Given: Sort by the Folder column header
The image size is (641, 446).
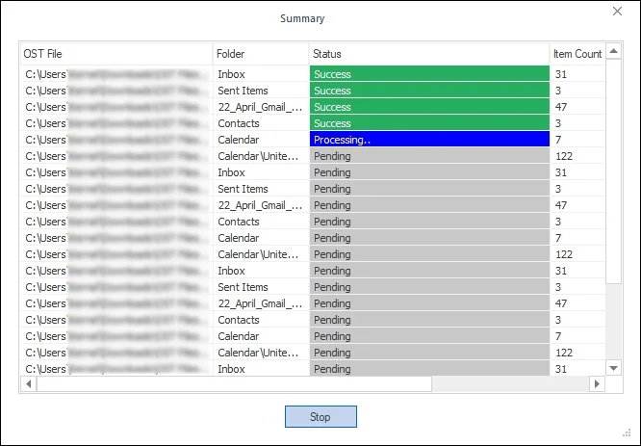Looking at the screenshot, I should pyautogui.click(x=261, y=54).
